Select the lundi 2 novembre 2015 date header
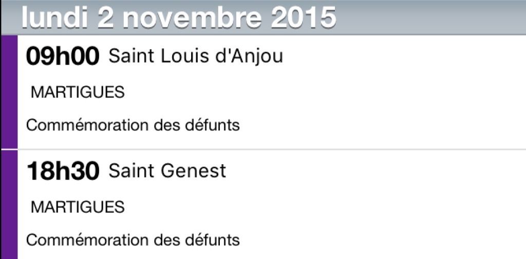Image resolution: width=526 pixels, height=259 pixels. (x=263, y=17)
